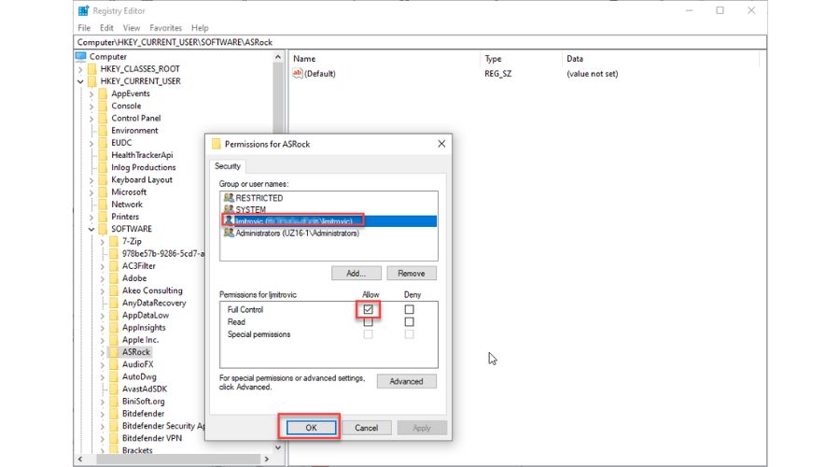
Task: Click the HKEY_CLASSES_ROOT folder icon
Action: [92, 68]
